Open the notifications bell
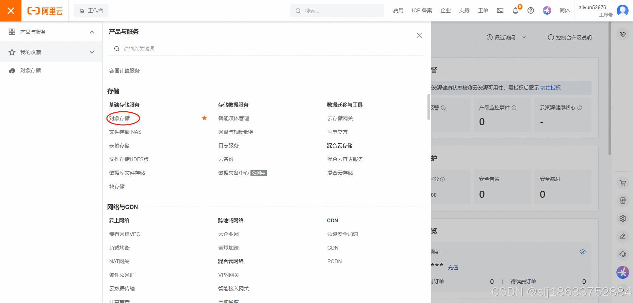The image size is (633, 303). (x=516, y=11)
